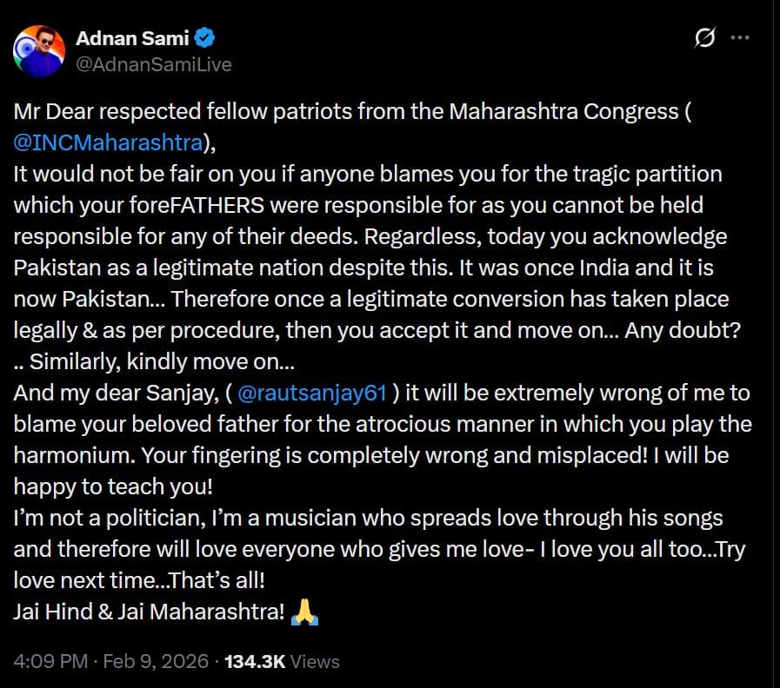780x688 pixels.
Task: Open the three-dot More options menu
Action: [x=740, y=38]
